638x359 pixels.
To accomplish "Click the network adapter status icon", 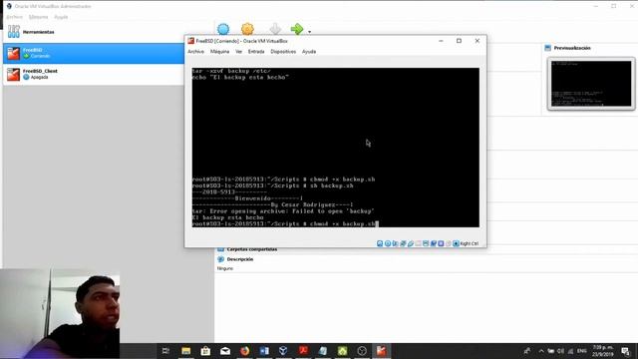I will [403, 243].
